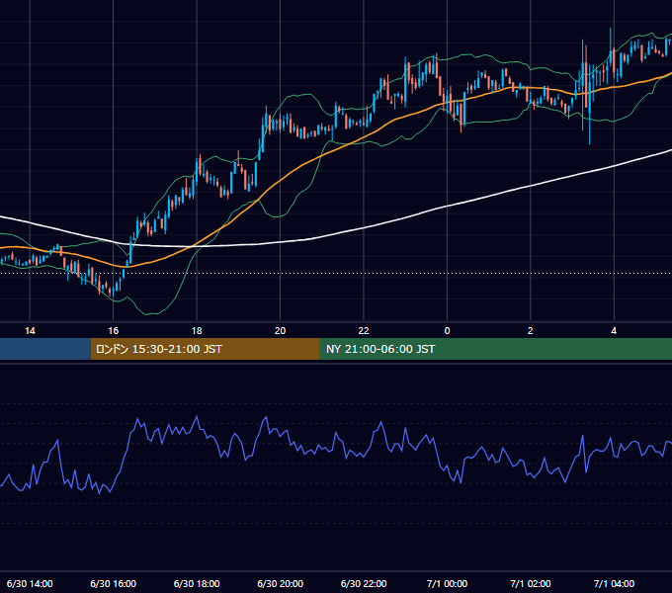Click the '7/1 04:00' indicator axis label
Screen dimensions: 672x593
click(x=614, y=583)
